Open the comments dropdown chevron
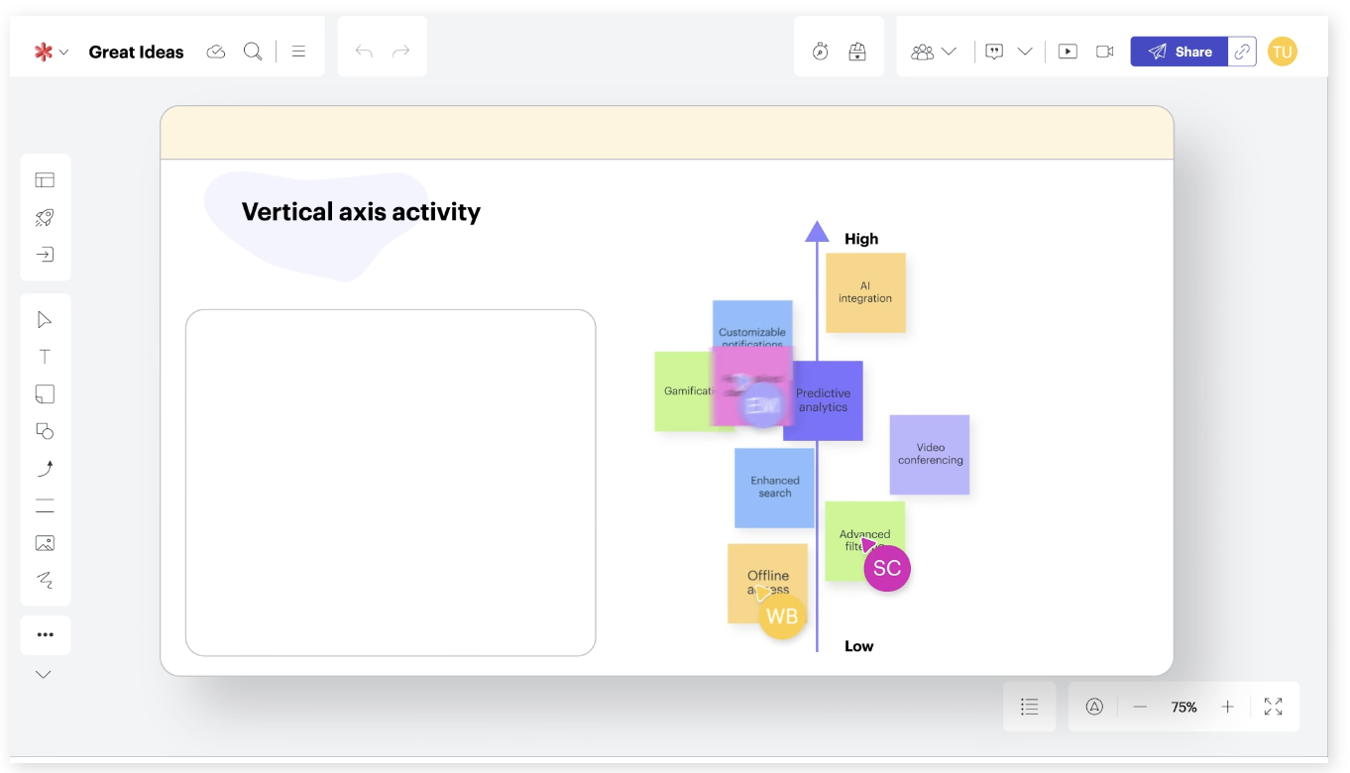This screenshot has width=1350, height=773. click(x=1026, y=51)
